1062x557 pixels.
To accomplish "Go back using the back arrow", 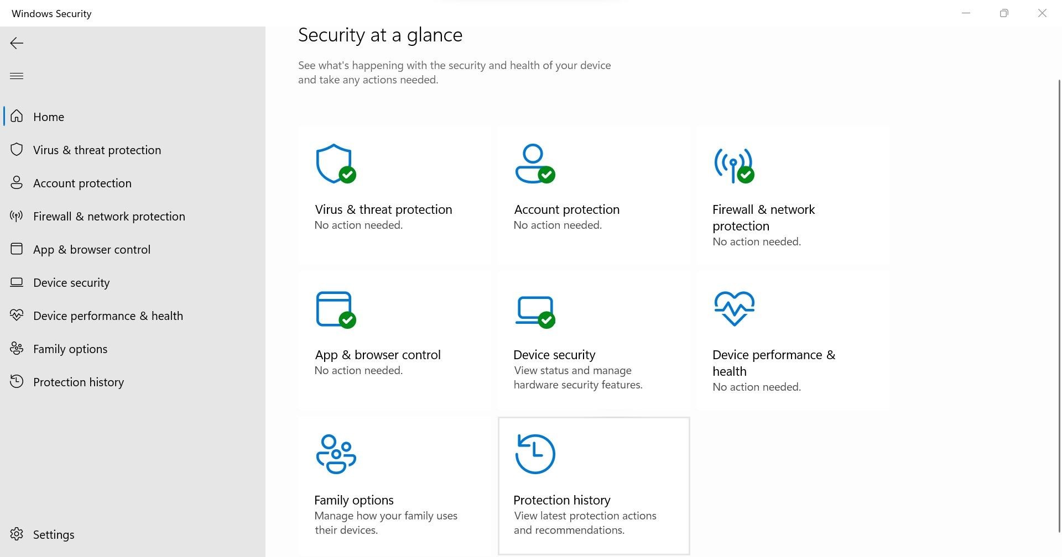I will point(17,43).
